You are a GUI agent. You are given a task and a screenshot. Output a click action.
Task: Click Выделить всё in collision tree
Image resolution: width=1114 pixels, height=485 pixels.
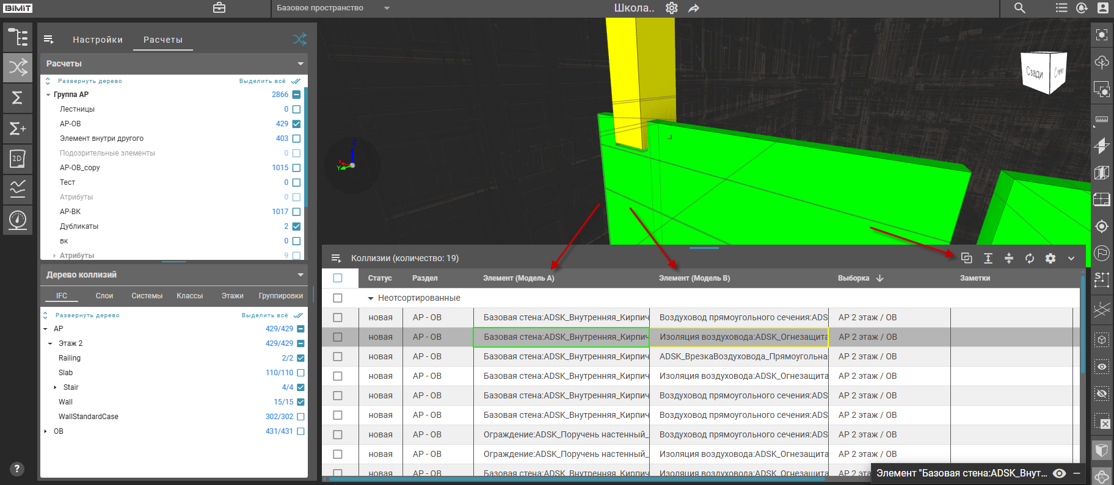point(264,315)
